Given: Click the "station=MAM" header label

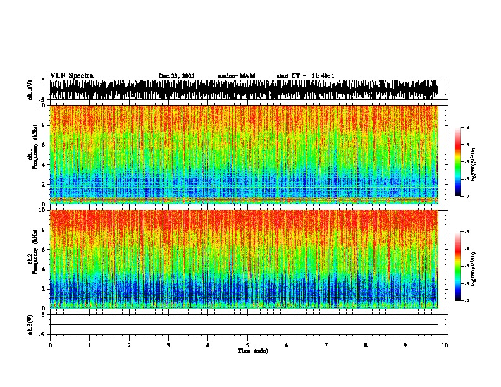Looking at the screenshot, I should coord(236,76).
